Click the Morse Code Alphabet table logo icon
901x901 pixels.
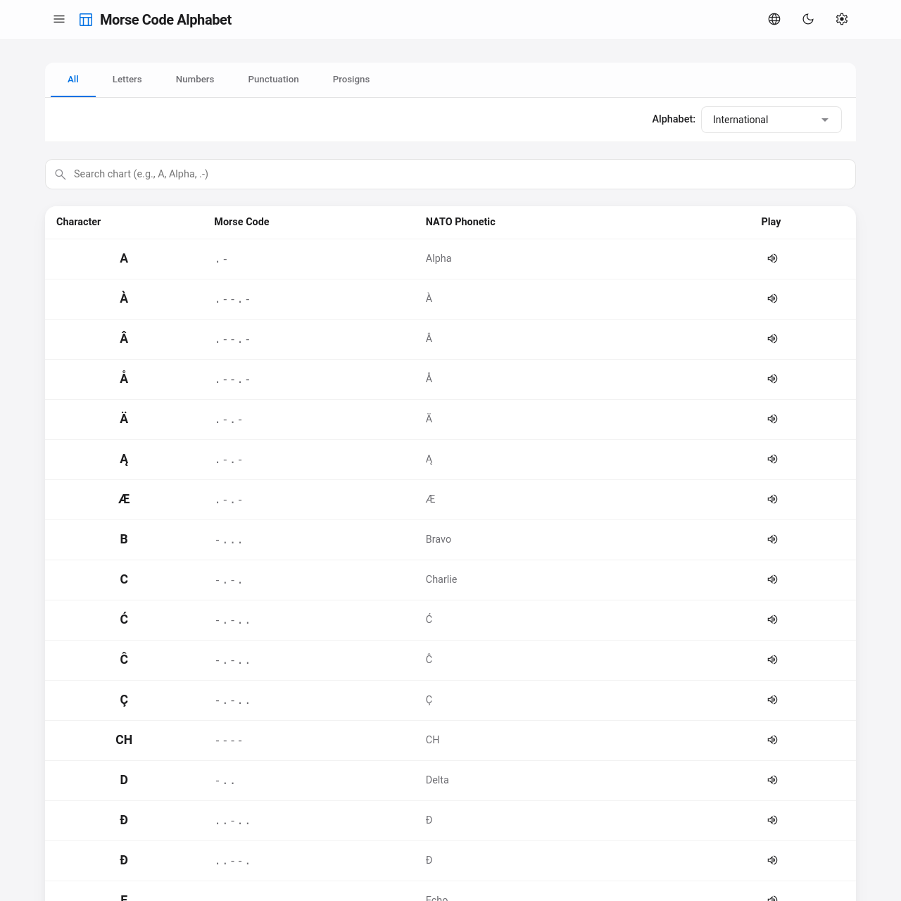(x=86, y=20)
